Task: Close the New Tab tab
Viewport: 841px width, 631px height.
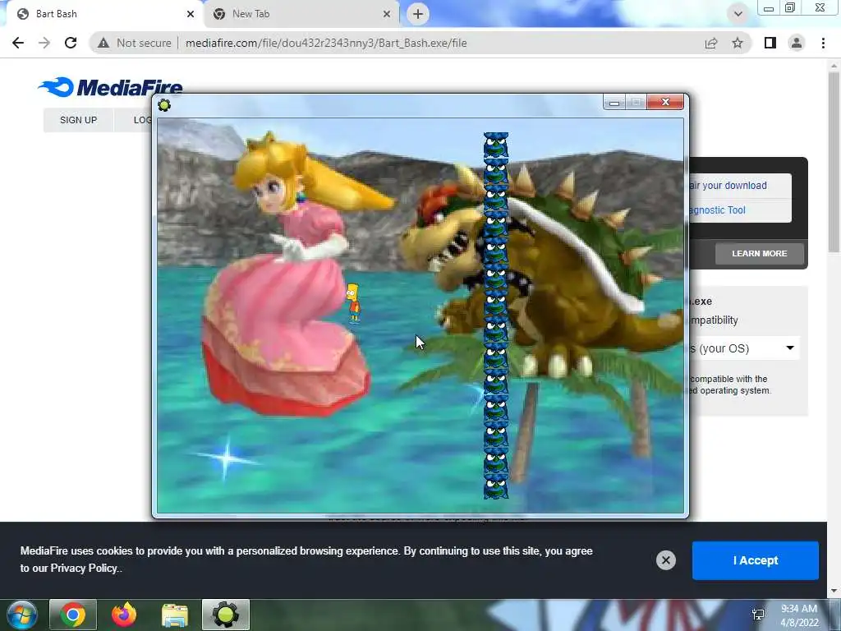Action: pyautogui.click(x=387, y=14)
